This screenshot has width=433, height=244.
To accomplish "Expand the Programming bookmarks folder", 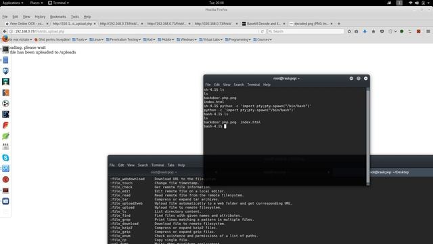I will 237,39.
